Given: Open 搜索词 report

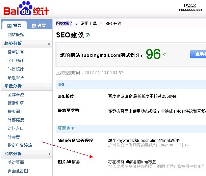Looking at the screenshot, I should [x=14, y=112].
